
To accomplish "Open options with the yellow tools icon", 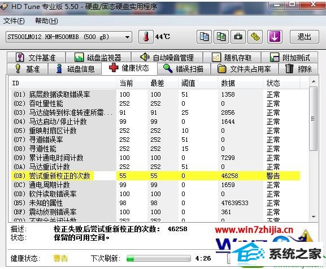I will (x=255, y=37).
